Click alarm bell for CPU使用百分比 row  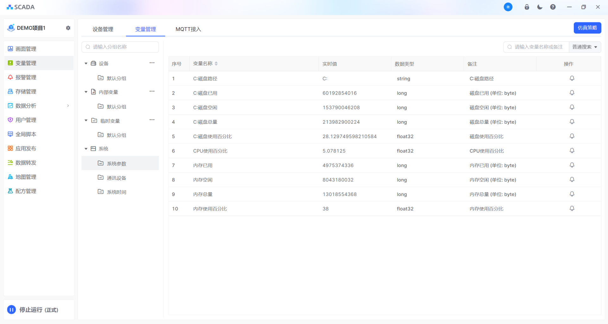[x=572, y=151]
